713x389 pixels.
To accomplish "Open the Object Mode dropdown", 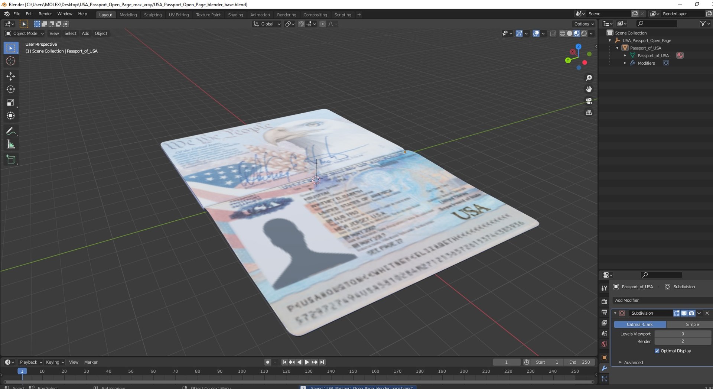I will (x=25, y=33).
